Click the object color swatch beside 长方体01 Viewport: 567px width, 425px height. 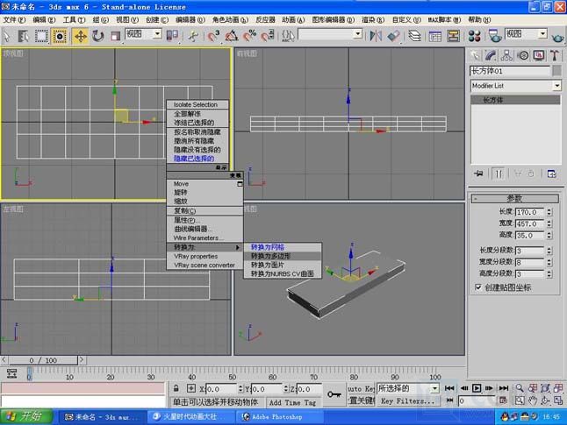coord(556,70)
